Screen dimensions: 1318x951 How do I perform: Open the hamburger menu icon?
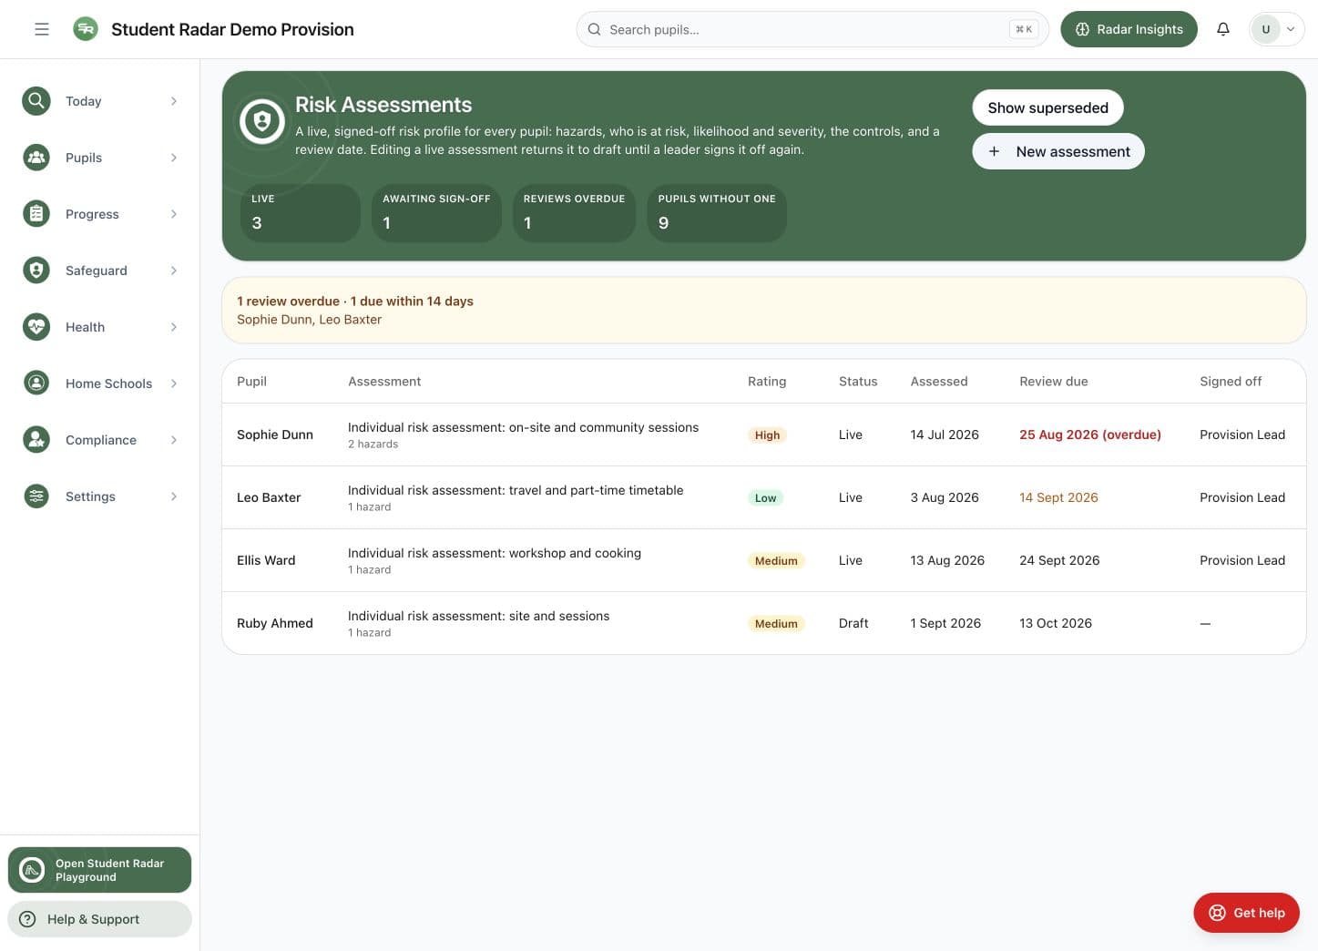point(42,29)
